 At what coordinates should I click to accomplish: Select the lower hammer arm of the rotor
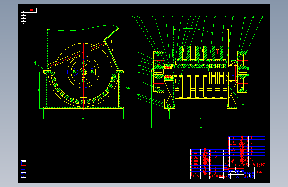click(83, 88)
